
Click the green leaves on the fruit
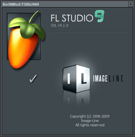coord(27,28)
